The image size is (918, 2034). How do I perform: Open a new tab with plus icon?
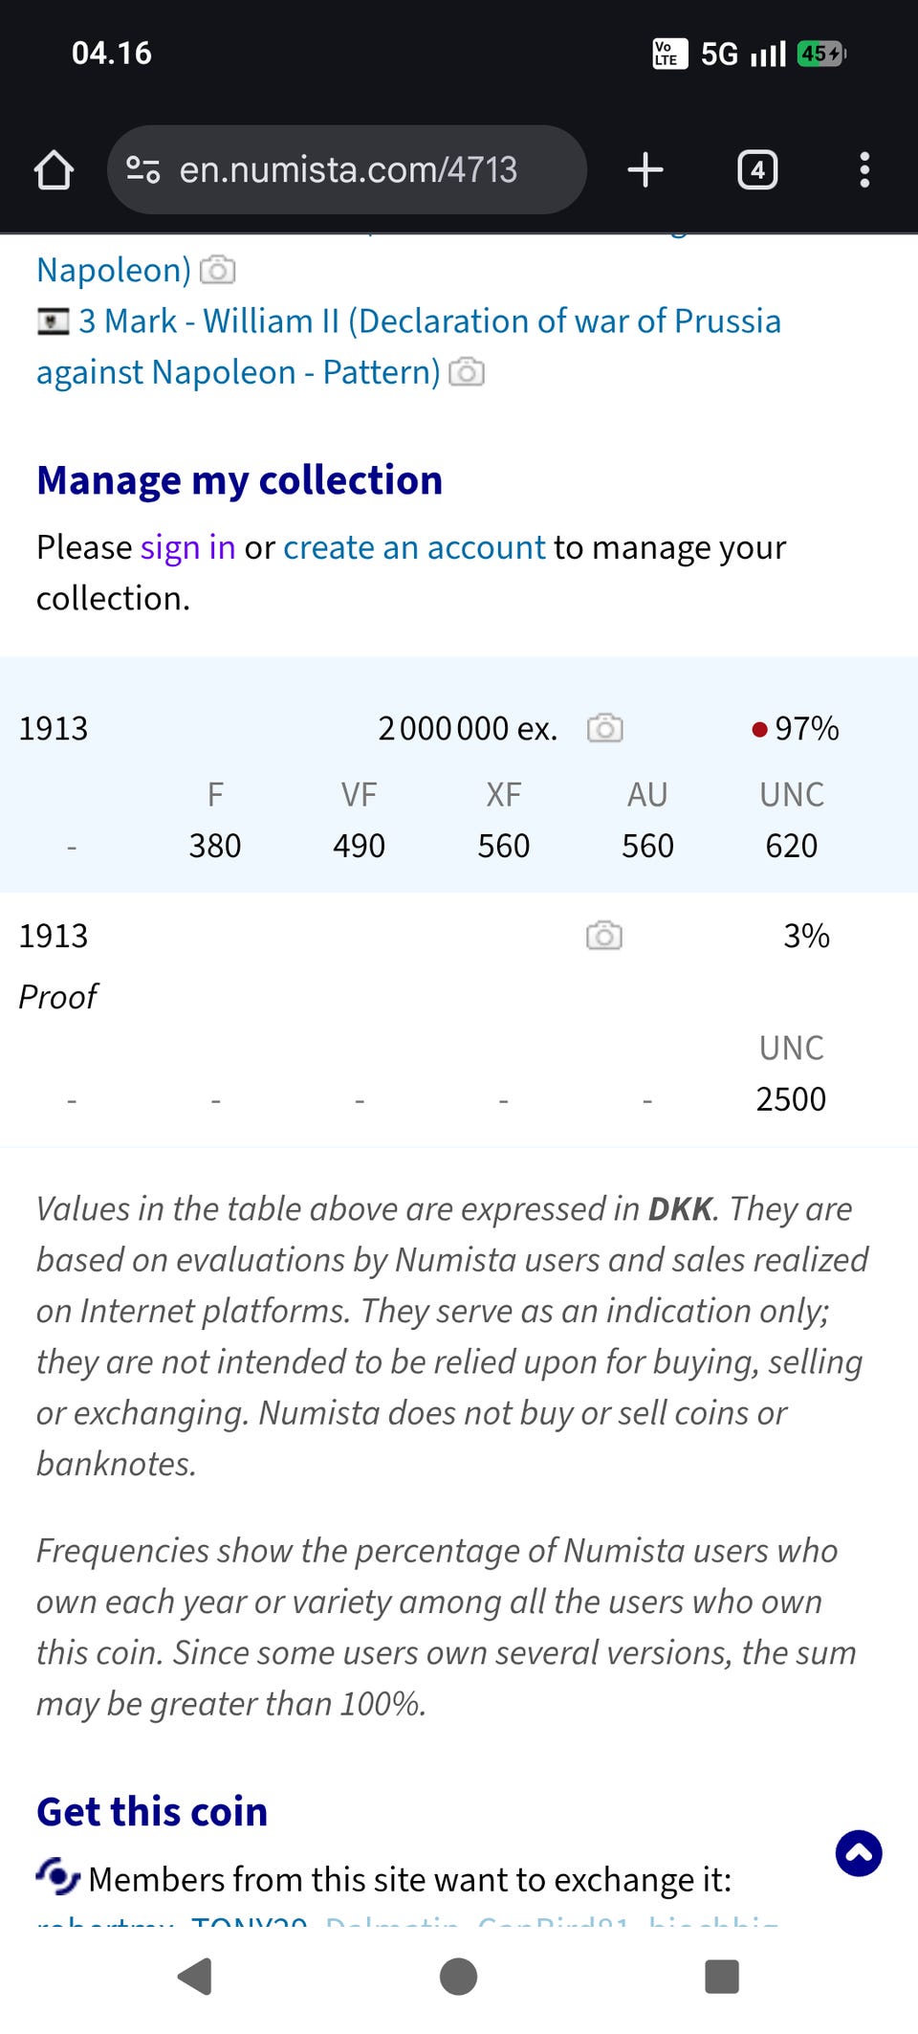coord(645,170)
